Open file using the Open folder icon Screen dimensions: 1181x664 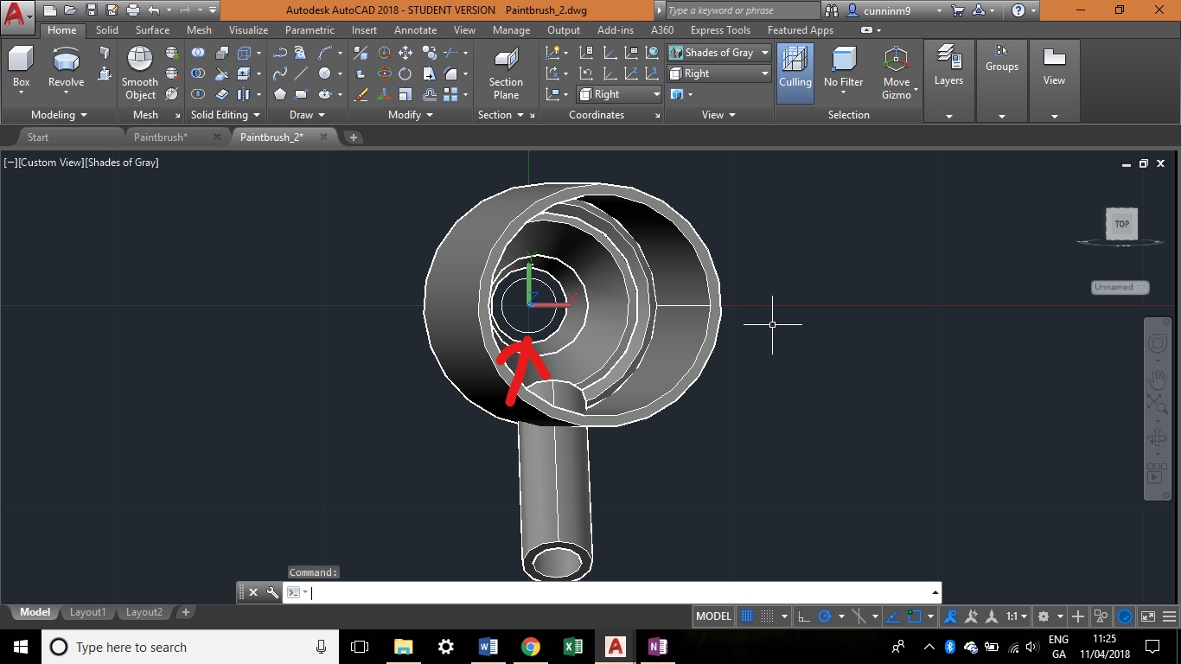tap(71, 10)
